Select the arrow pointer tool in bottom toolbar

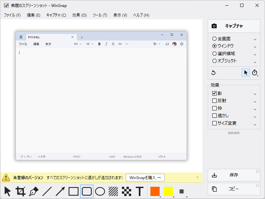pos(7,191)
